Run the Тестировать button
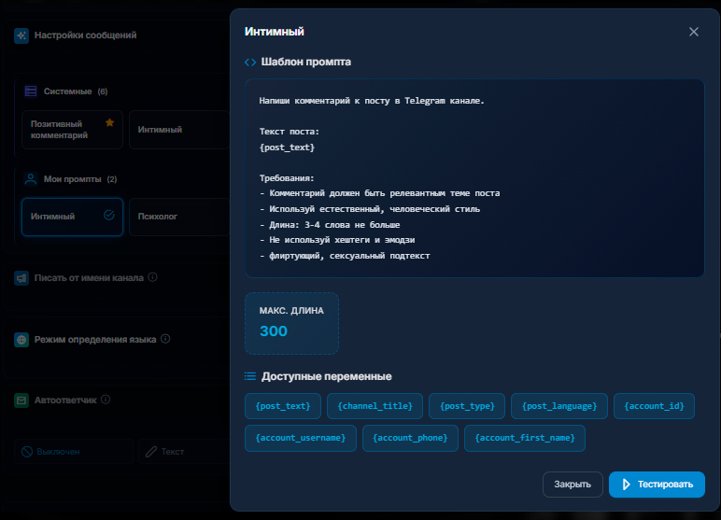Viewport: 721px width, 520px height. (657, 485)
